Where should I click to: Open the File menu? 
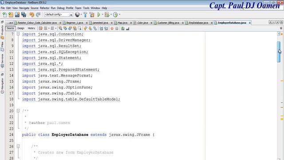(x=3, y=8)
